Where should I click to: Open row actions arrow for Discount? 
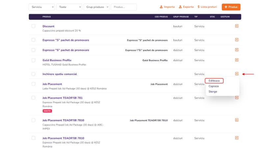click(x=237, y=26)
